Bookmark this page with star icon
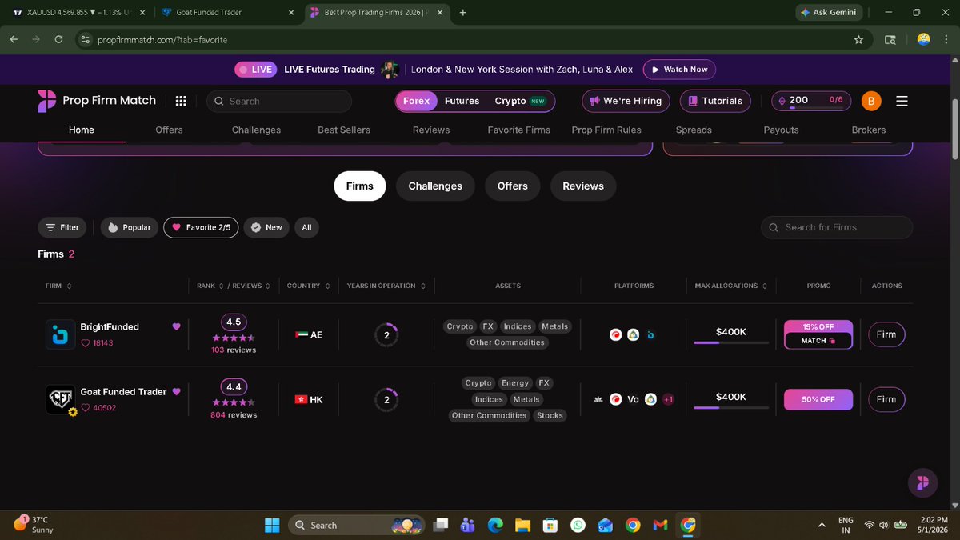 [x=858, y=39]
